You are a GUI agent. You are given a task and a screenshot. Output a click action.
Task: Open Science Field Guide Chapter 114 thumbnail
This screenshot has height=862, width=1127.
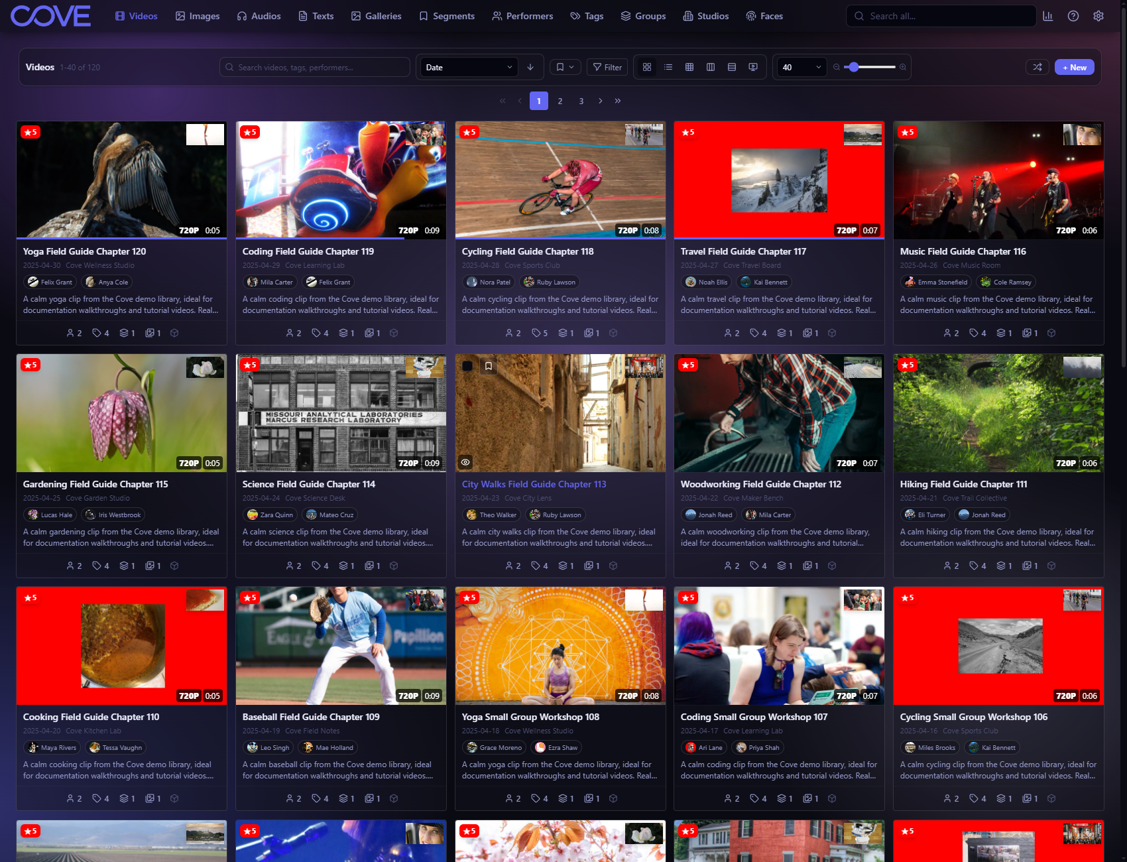[341, 412]
